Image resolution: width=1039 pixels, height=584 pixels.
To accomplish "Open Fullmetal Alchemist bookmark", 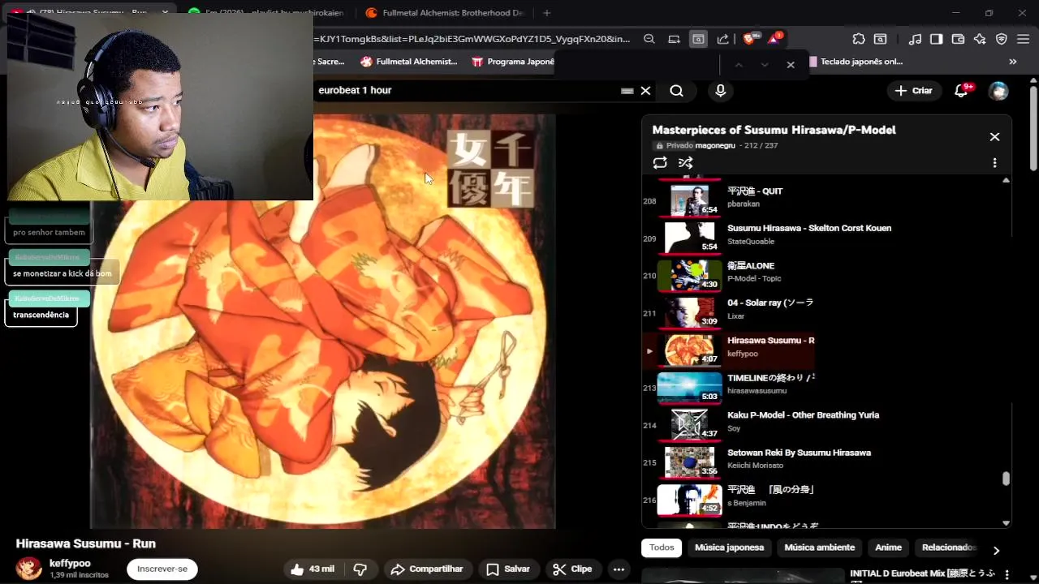I will (410, 62).
